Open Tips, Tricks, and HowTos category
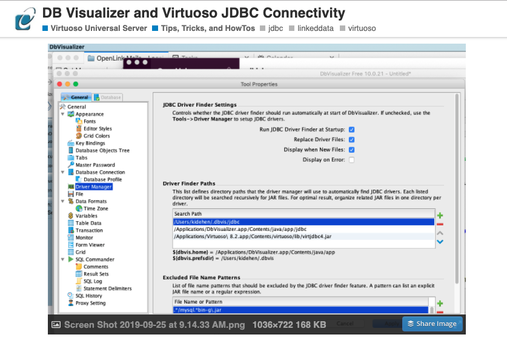 [x=204, y=28]
